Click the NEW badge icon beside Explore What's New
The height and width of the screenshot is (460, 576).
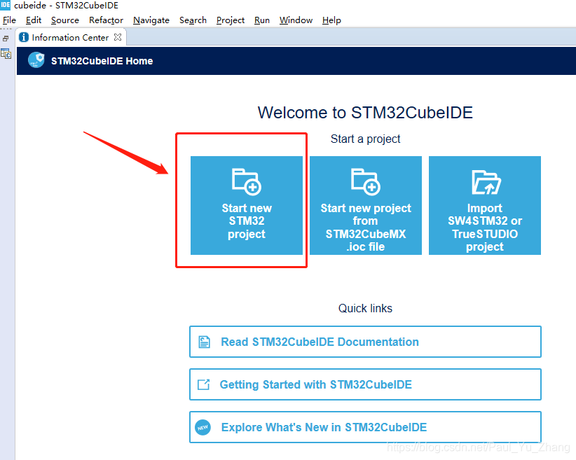click(203, 427)
